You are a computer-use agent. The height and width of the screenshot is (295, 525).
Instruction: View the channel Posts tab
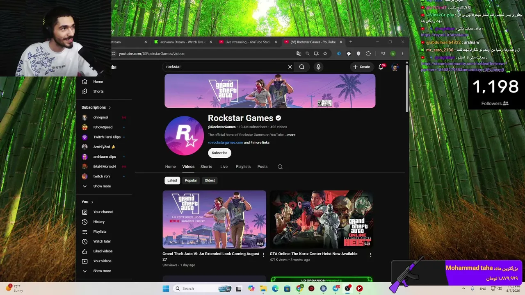(262, 167)
